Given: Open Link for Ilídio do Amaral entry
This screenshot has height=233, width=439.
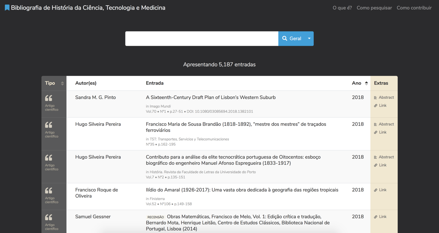Looking at the screenshot, I should [380, 190].
